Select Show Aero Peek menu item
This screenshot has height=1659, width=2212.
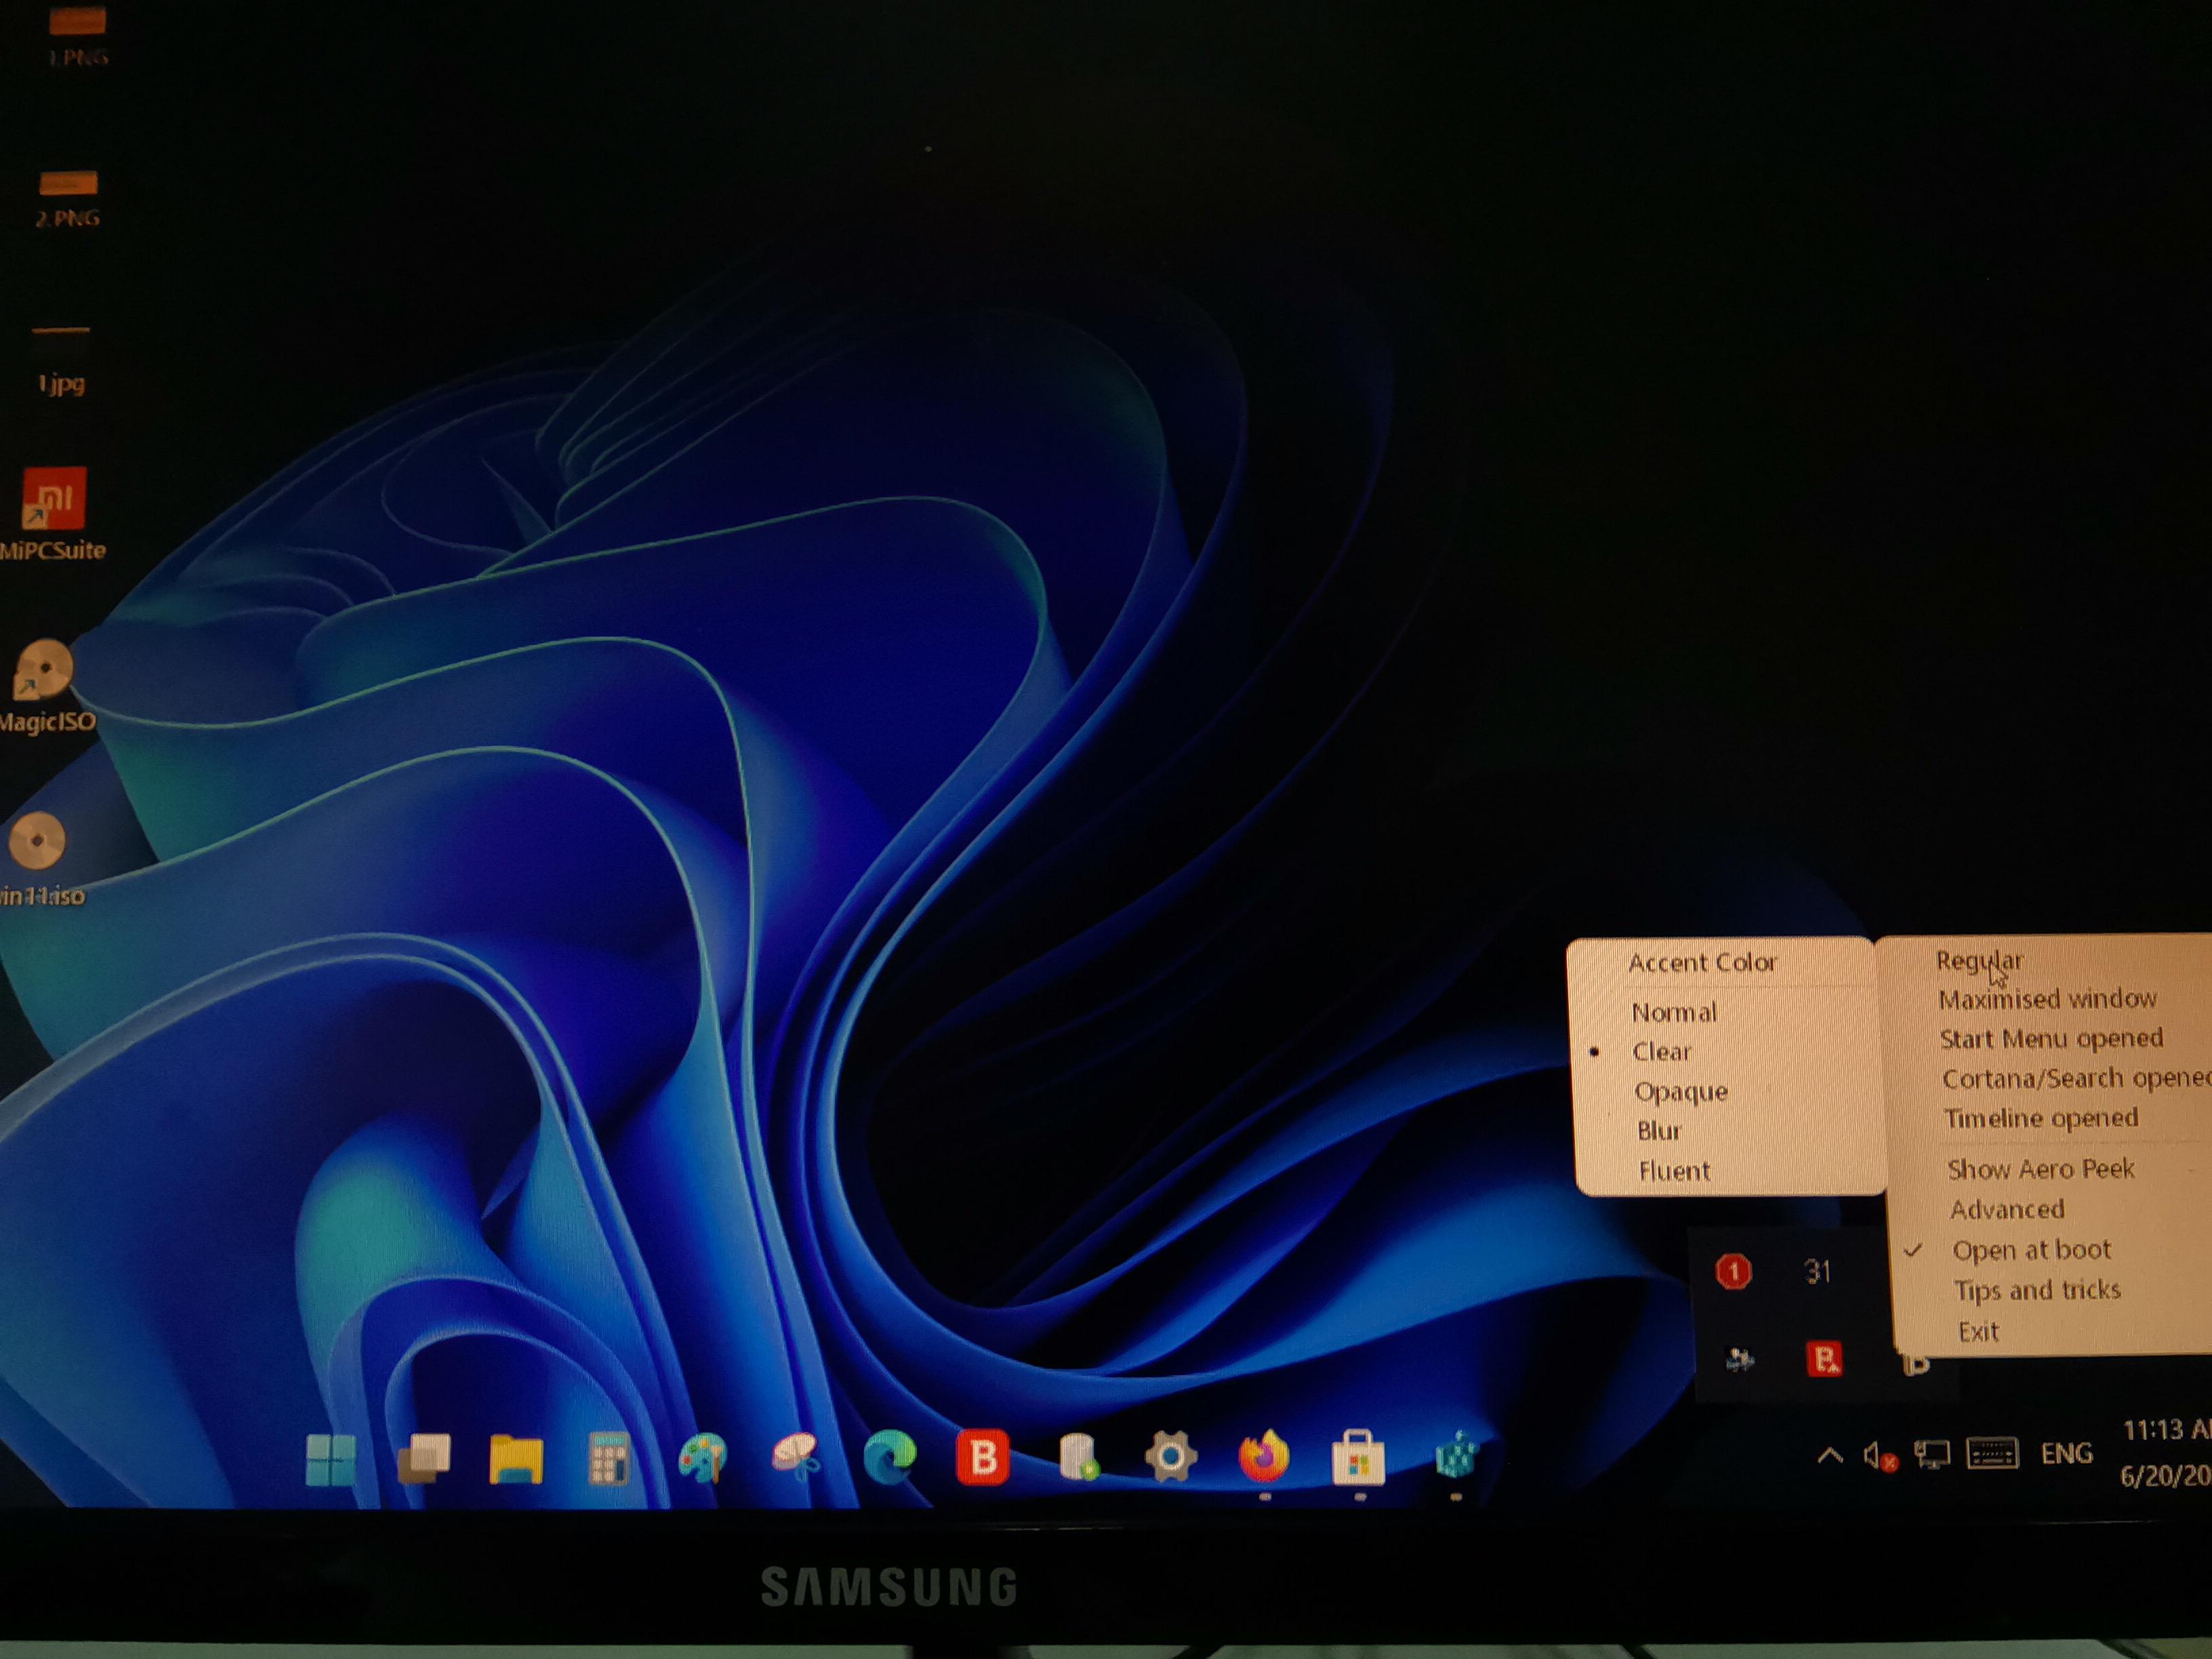pos(2040,1169)
